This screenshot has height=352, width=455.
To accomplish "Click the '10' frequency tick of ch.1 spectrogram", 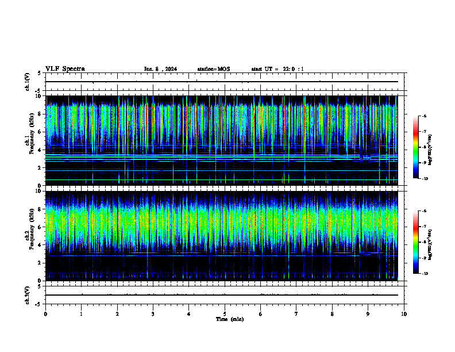I will click(x=40, y=96).
